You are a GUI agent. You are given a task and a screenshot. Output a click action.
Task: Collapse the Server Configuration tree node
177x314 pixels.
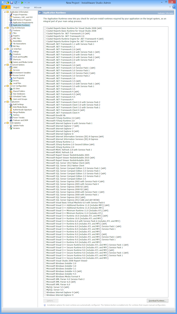[x=5, y=86]
